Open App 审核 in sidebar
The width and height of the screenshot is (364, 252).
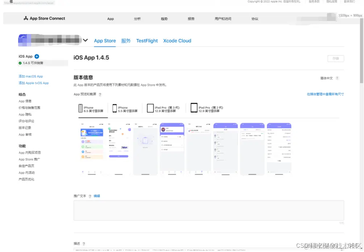coord(25,135)
